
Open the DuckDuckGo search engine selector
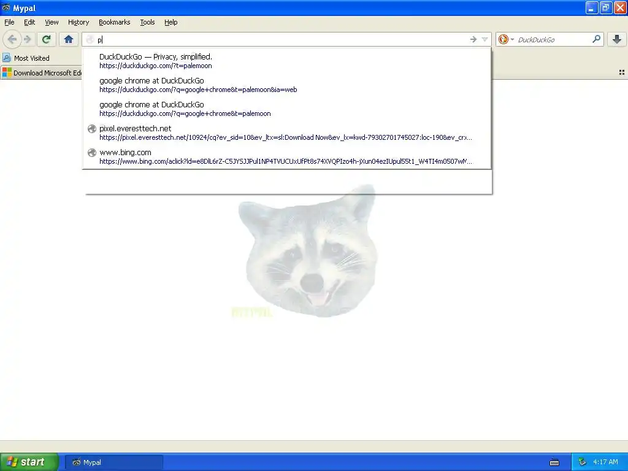pos(506,39)
